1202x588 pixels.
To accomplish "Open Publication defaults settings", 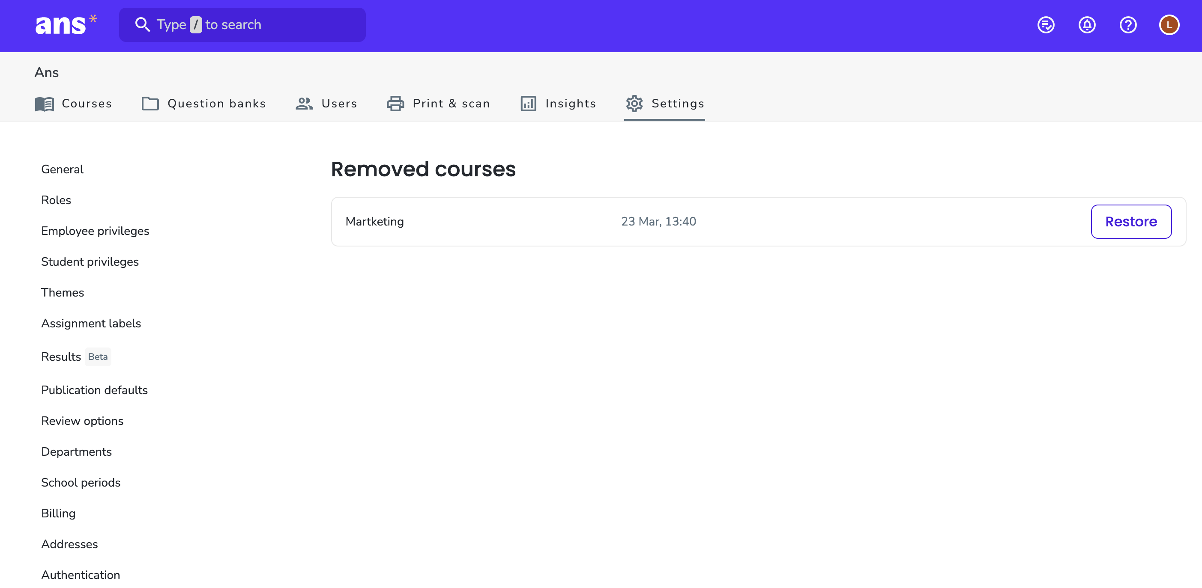I will point(94,390).
